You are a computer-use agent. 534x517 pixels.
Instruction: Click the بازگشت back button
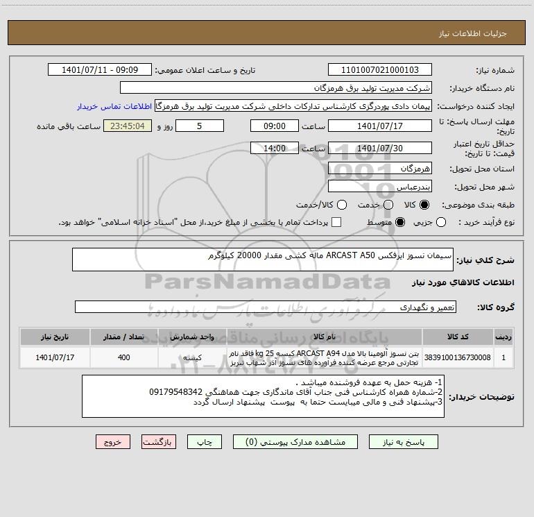(x=159, y=442)
